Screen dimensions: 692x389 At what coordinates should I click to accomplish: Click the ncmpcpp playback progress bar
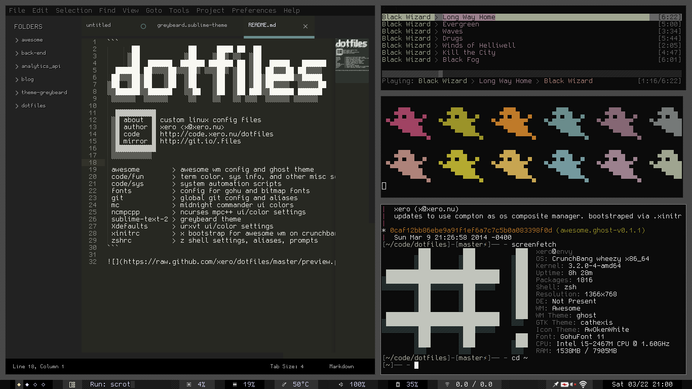[531, 73]
